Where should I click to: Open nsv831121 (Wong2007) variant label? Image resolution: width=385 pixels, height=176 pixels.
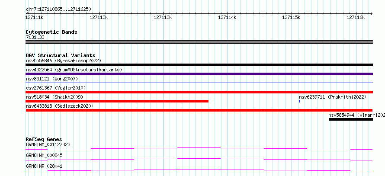pos(52,79)
